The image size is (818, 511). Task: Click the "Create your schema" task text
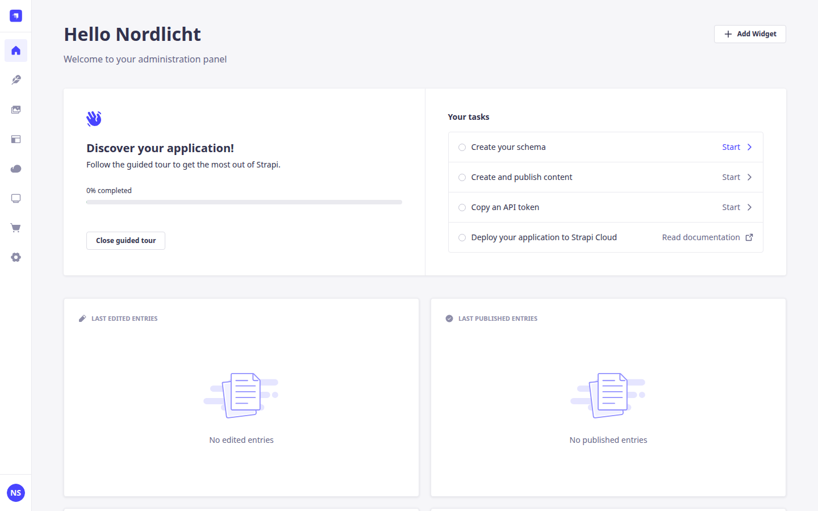pos(508,147)
